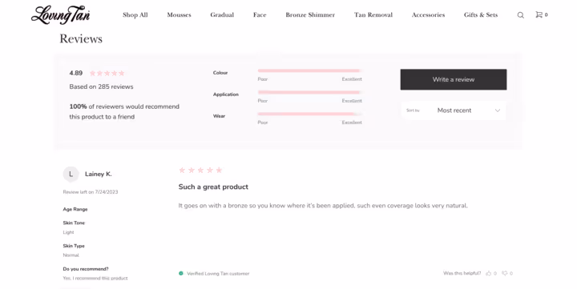This screenshot has width=577, height=289.
Task: Go to the Mousses menu item
Action: pos(179,14)
